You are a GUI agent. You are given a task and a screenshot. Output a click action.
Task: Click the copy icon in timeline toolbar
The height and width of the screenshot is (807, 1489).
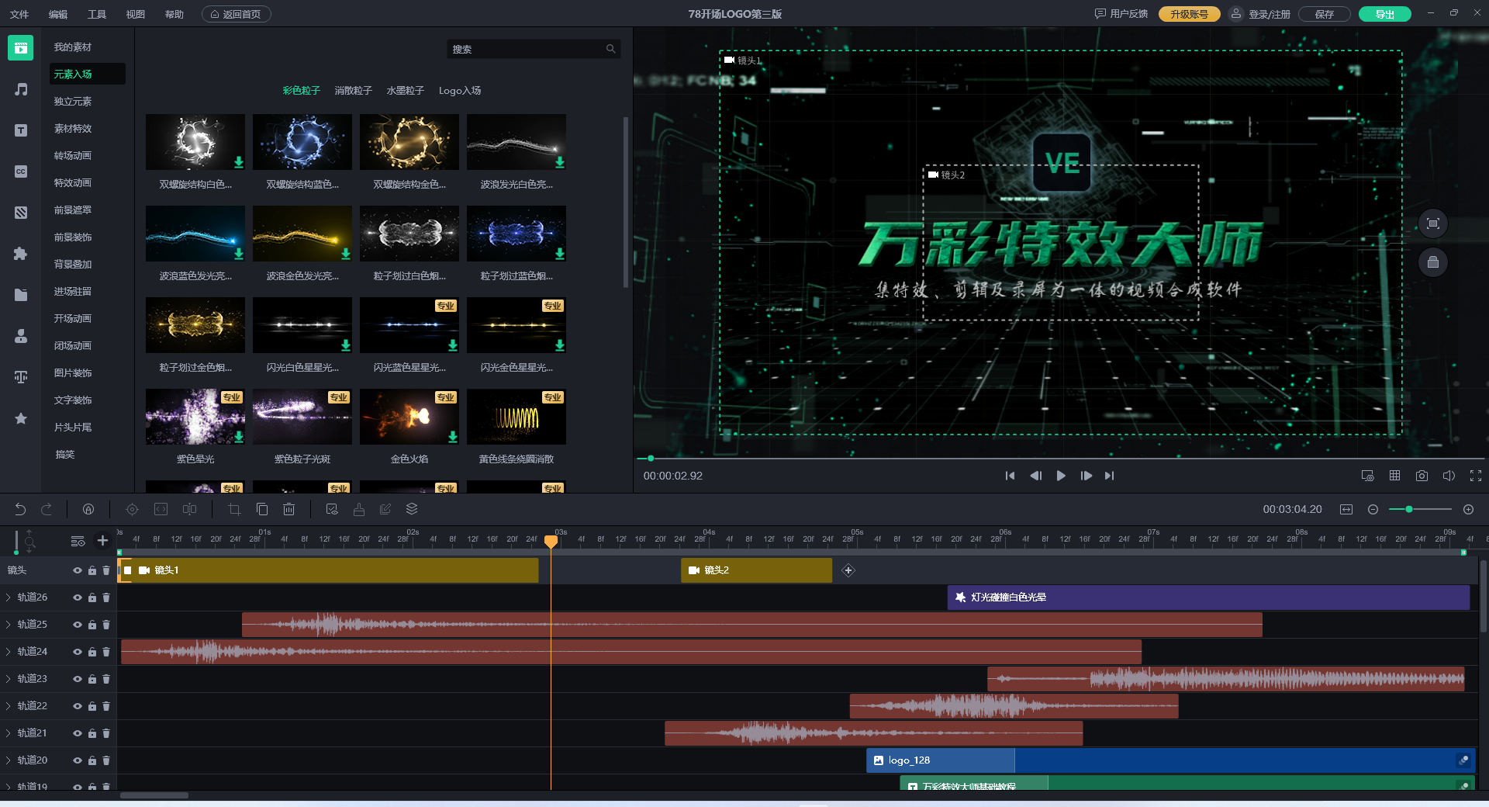point(262,509)
